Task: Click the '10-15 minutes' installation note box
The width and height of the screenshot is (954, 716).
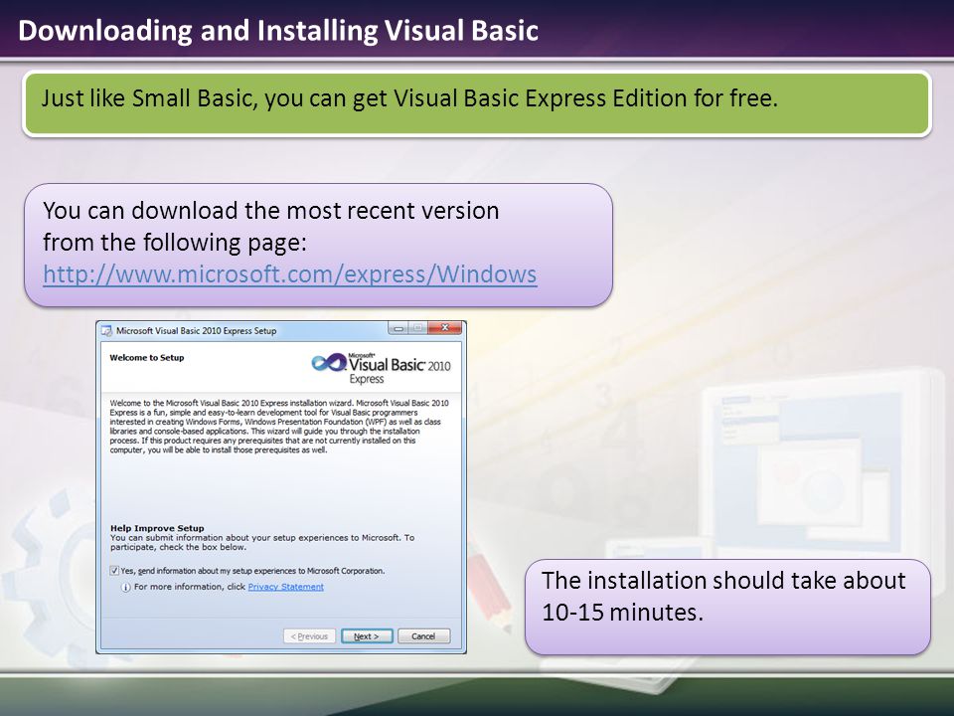Action: (727, 607)
